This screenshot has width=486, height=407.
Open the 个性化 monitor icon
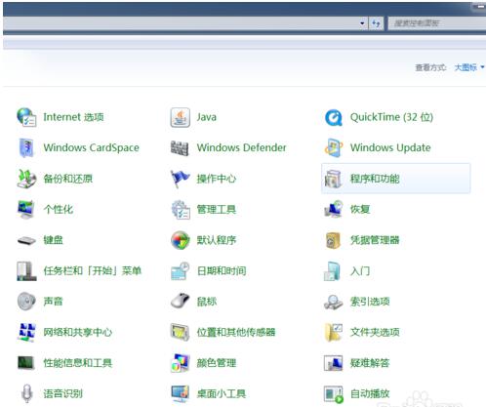(26, 210)
